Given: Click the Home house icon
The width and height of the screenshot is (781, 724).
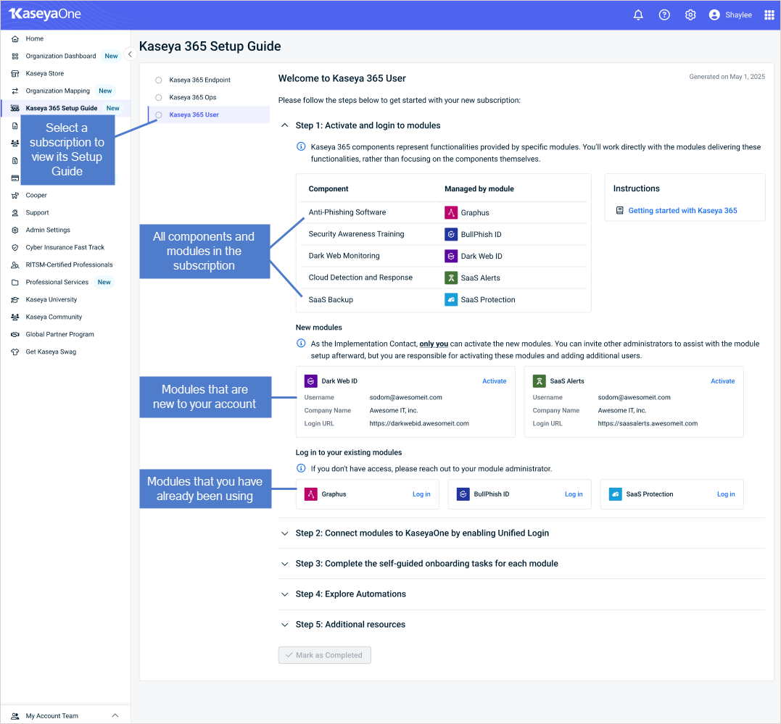Looking at the screenshot, I should coord(15,39).
